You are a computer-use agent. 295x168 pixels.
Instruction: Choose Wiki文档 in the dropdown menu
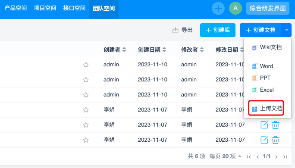click(x=267, y=47)
